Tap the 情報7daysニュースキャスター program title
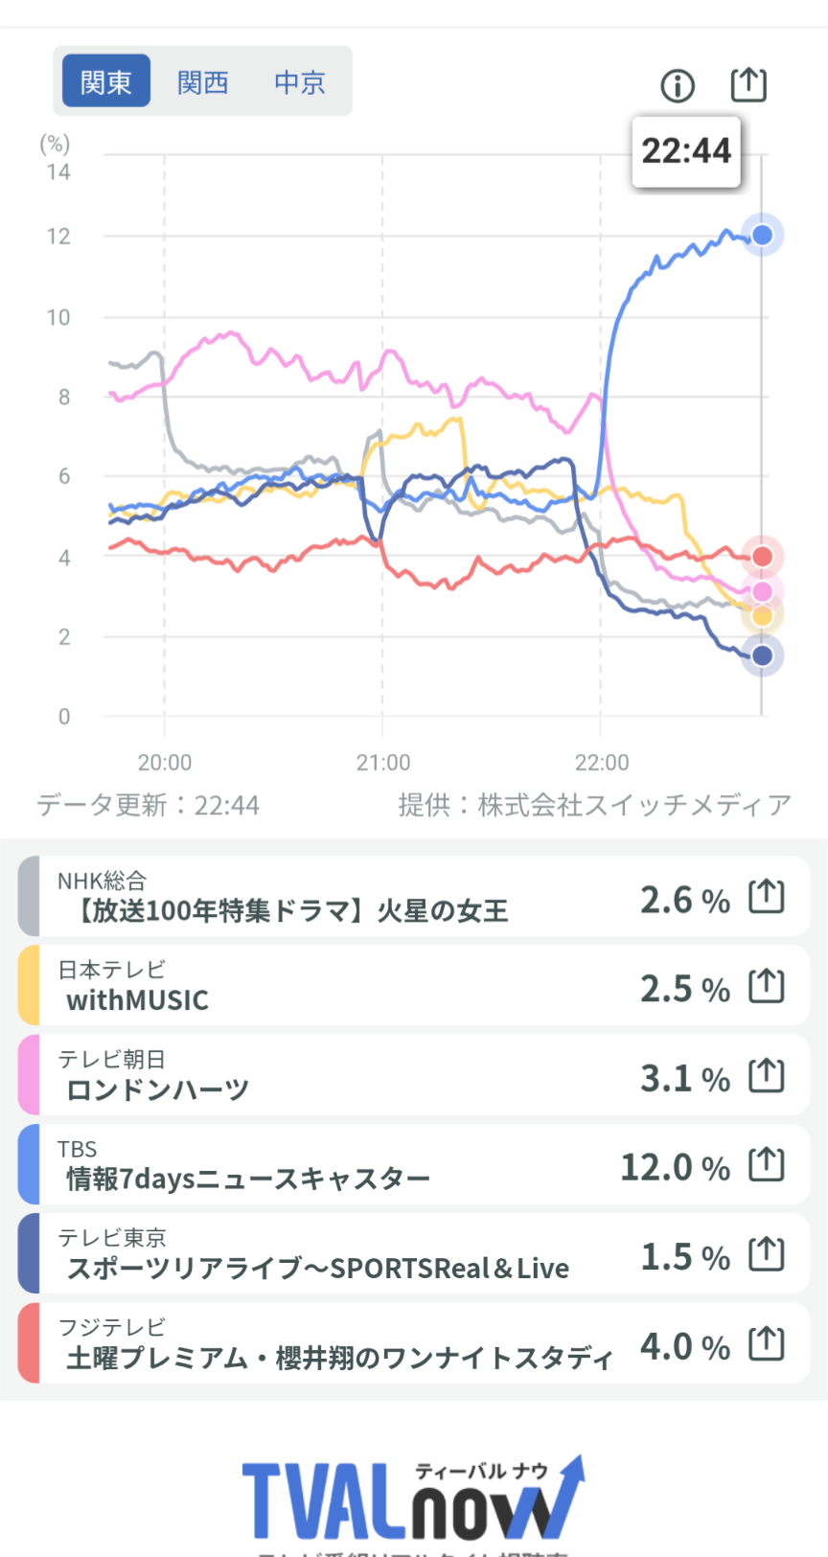 (x=248, y=1179)
